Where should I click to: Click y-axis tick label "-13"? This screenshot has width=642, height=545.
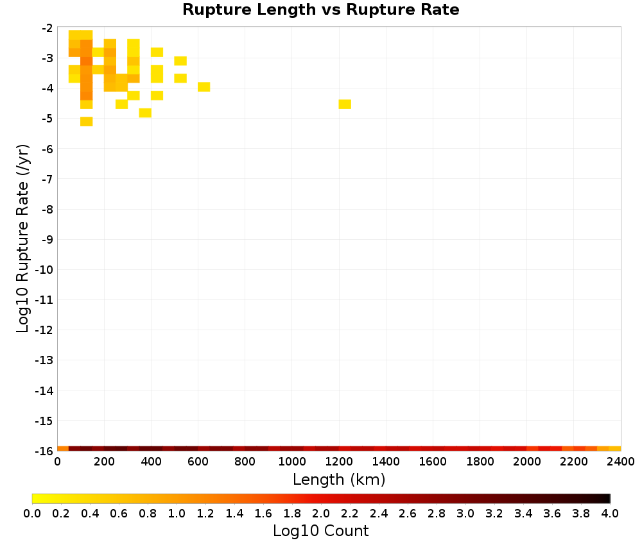[44, 360]
